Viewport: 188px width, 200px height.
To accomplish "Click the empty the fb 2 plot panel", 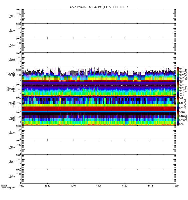I will [x=99, y=176].
